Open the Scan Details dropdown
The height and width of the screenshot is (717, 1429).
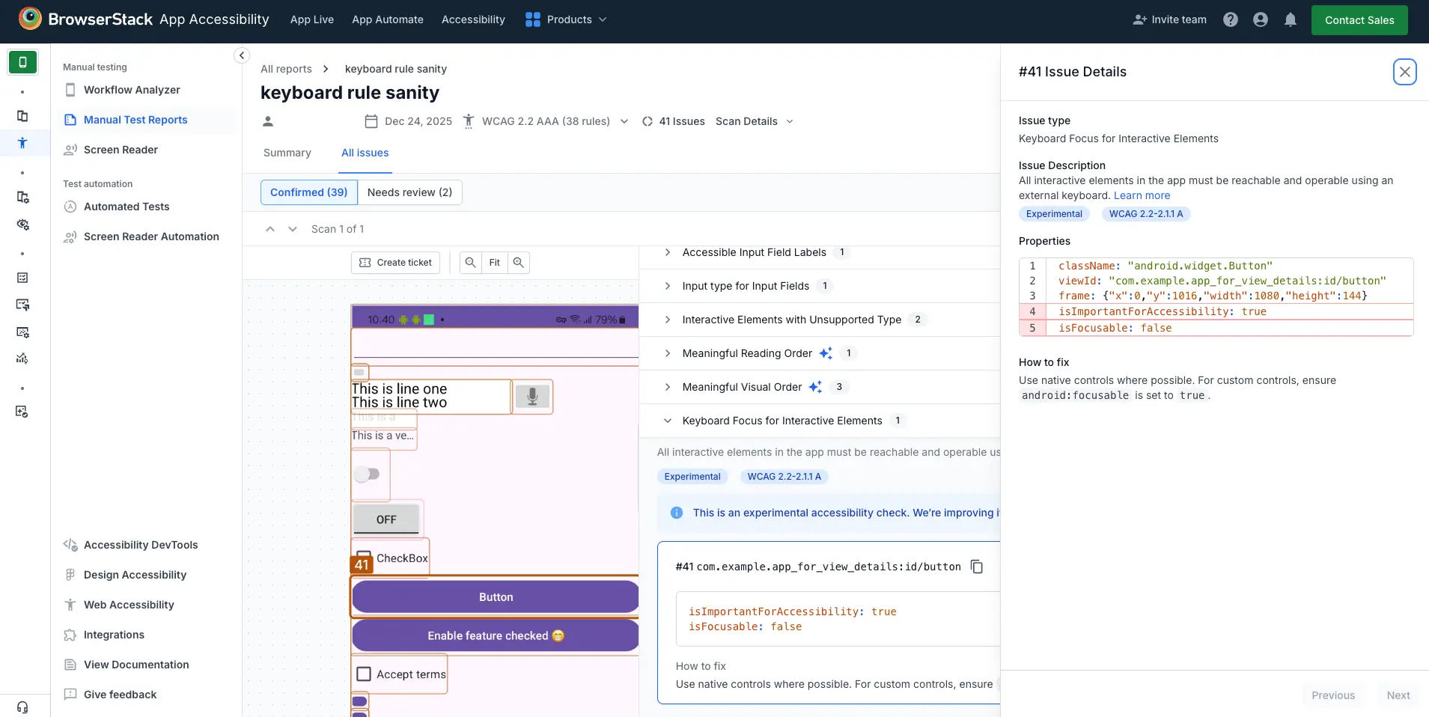point(754,121)
